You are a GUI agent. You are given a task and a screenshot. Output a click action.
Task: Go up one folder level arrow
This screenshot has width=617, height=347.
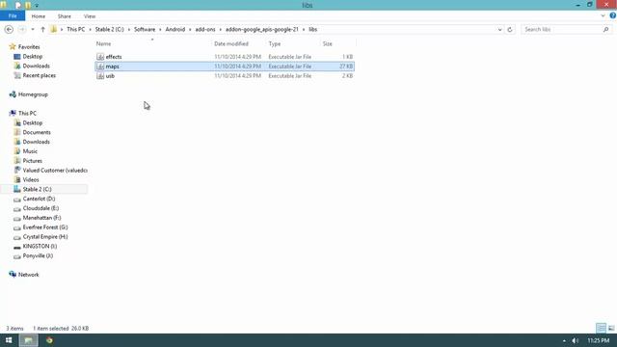pyautogui.click(x=42, y=30)
